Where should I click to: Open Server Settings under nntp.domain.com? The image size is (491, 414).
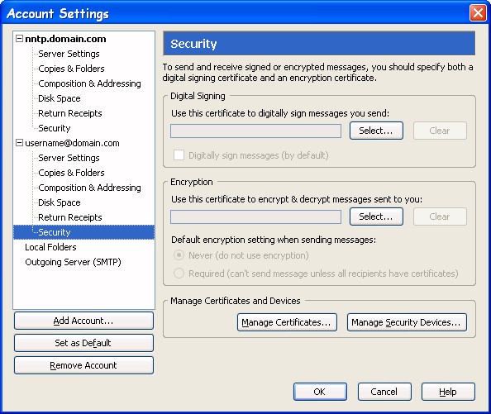[69, 54]
